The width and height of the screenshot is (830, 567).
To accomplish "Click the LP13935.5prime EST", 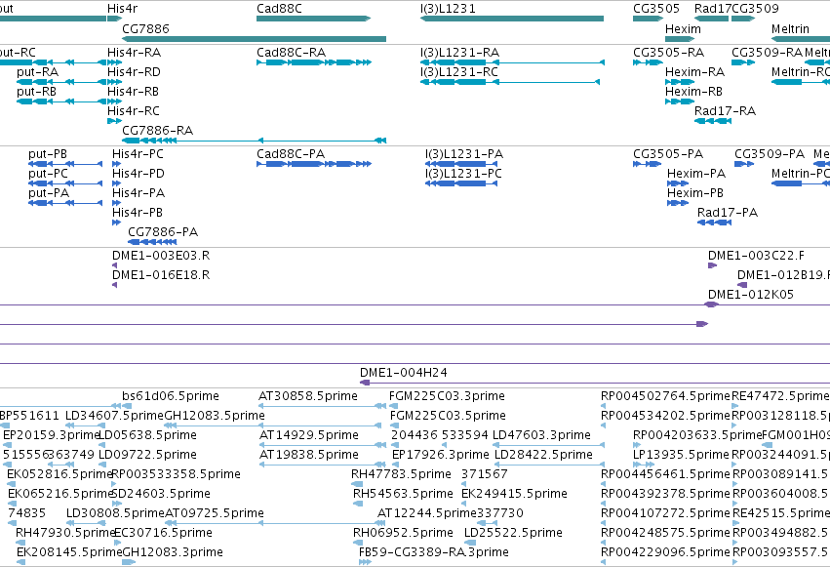I will (645, 465).
